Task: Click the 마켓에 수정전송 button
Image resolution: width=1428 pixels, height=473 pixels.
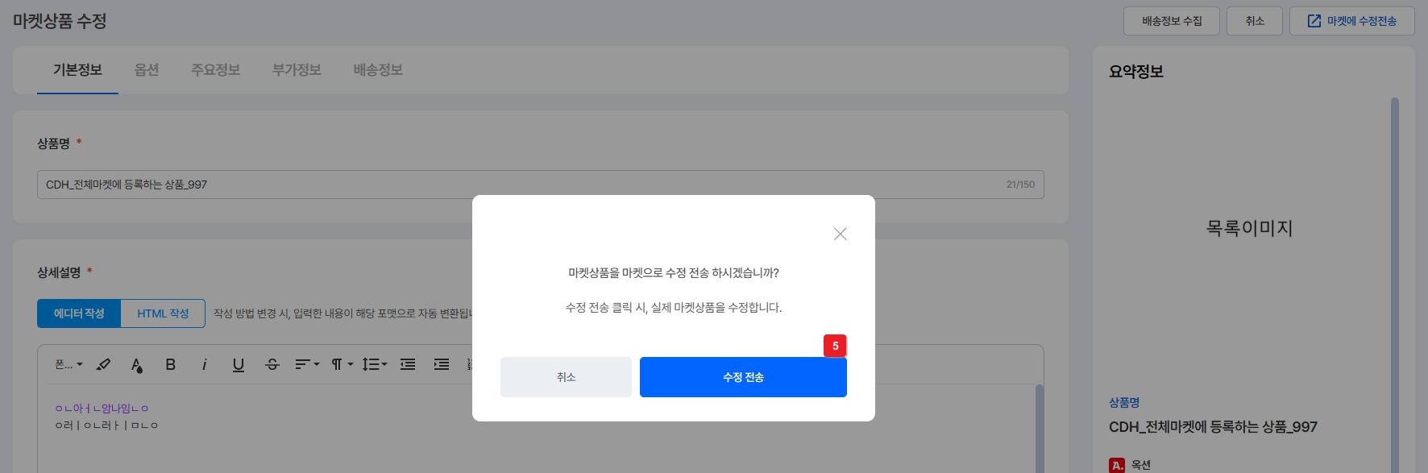Action: pyautogui.click(x=1352, y=21)
